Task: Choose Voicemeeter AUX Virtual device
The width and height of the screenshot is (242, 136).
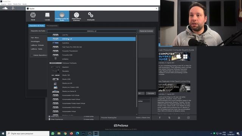Action: (x=92, y=95)
